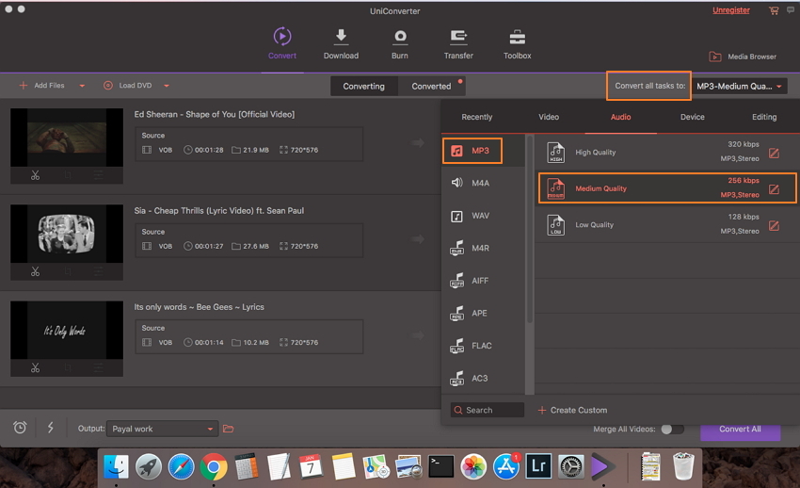
Task: Choose M4A audio format
Action: [x=483, y=183]
